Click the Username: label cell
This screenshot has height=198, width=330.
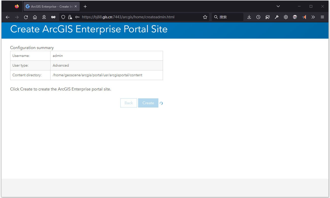[30, 56]
